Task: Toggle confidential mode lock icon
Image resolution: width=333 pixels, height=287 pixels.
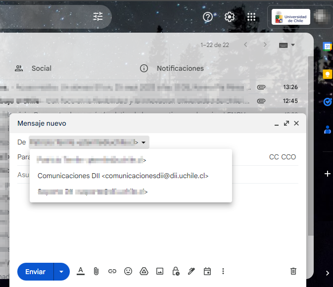Action: (x=176, y=271)
